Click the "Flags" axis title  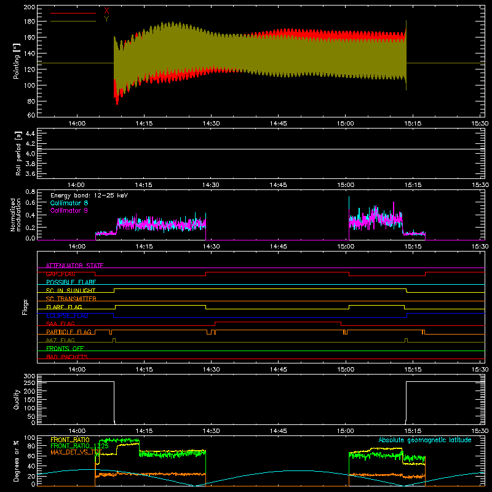click(x=25, y=307)
